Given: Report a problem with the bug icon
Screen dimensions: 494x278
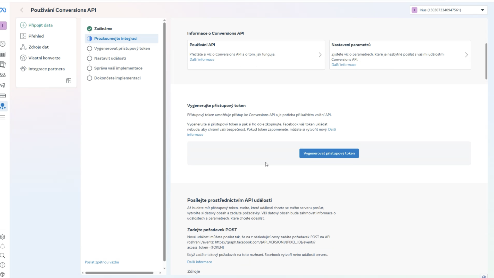Looking at the screenshot, I should pyautogui.click(x=3, y=274).
